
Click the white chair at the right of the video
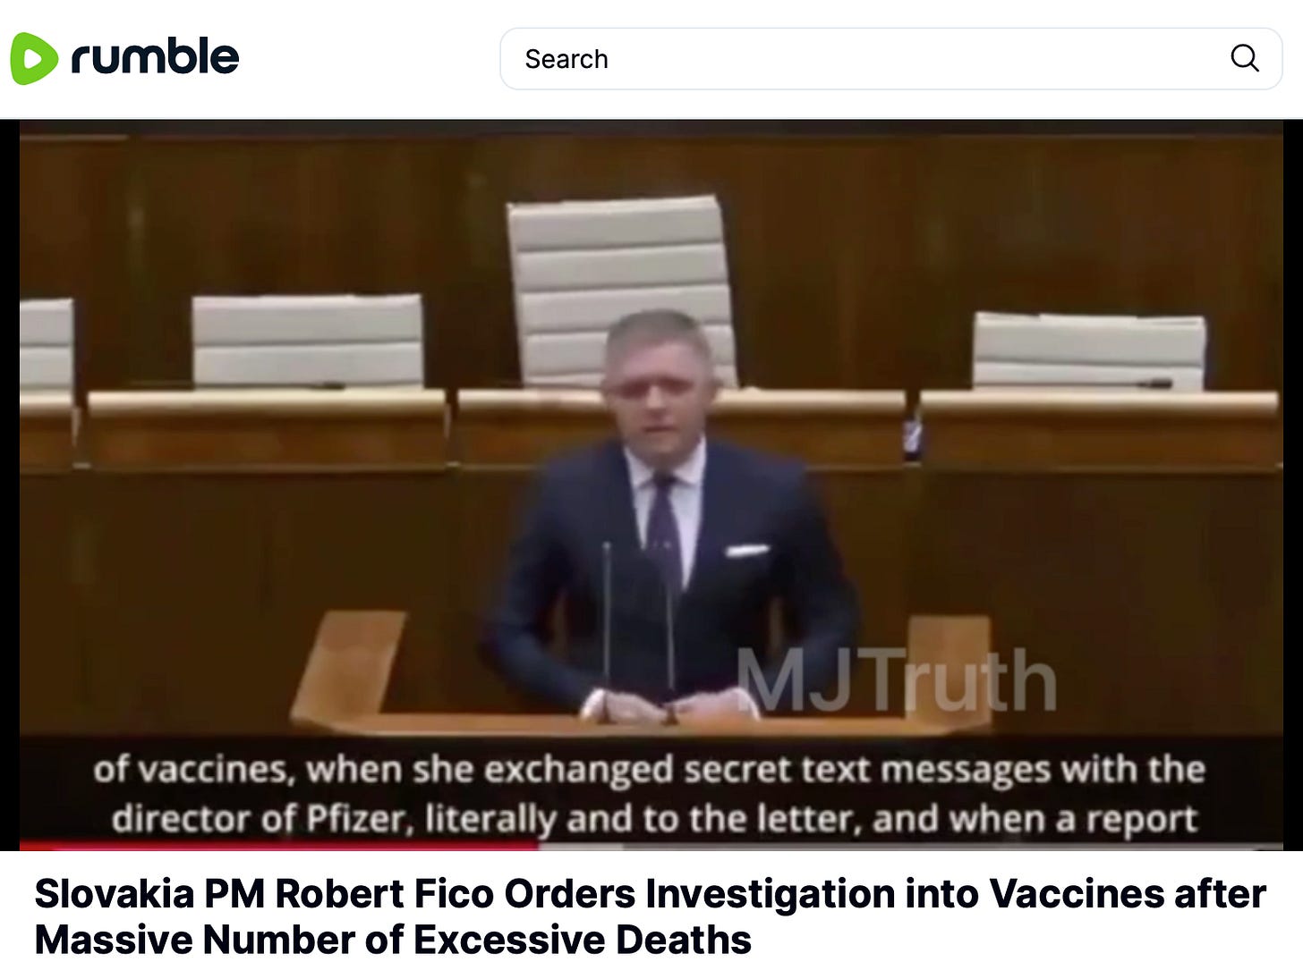point(1089,351)
